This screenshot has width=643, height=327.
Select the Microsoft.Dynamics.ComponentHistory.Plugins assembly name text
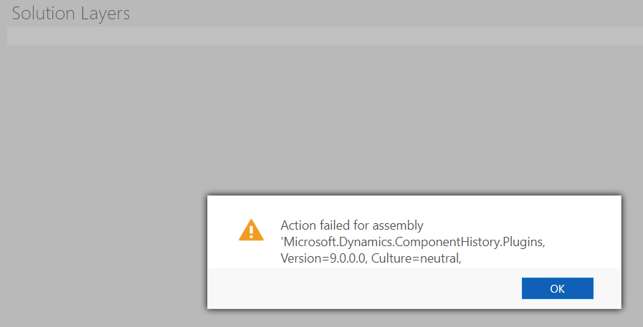click(x=413, y=242)
